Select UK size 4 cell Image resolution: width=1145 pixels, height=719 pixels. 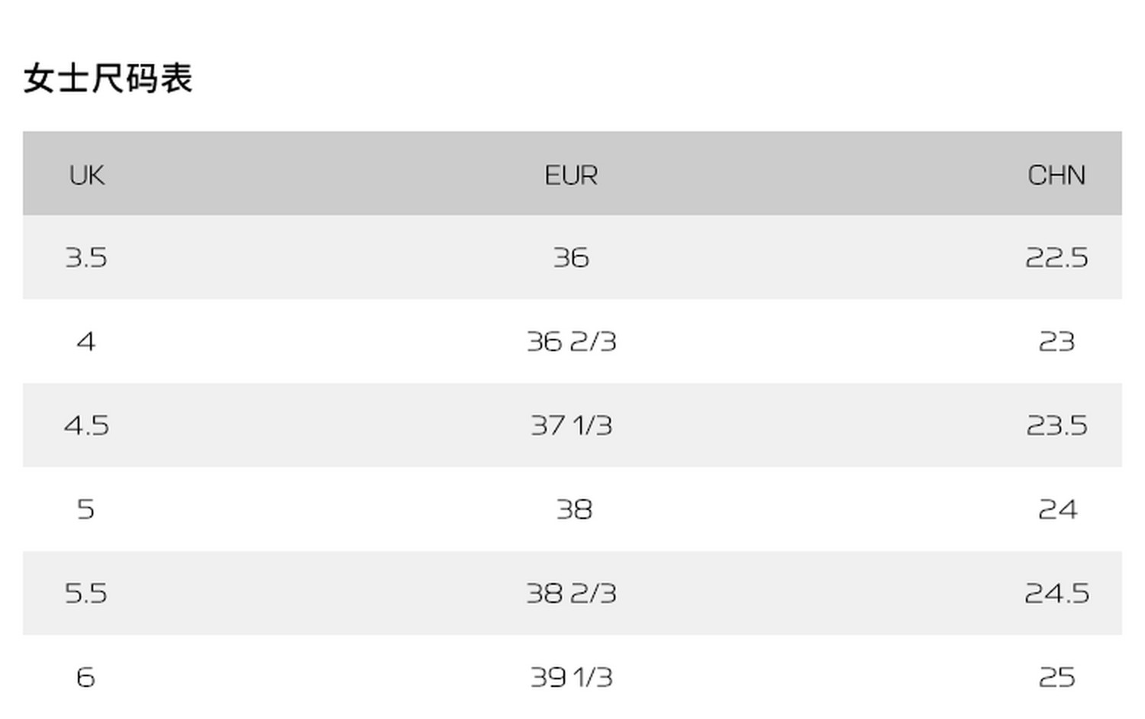coord(86,342)
